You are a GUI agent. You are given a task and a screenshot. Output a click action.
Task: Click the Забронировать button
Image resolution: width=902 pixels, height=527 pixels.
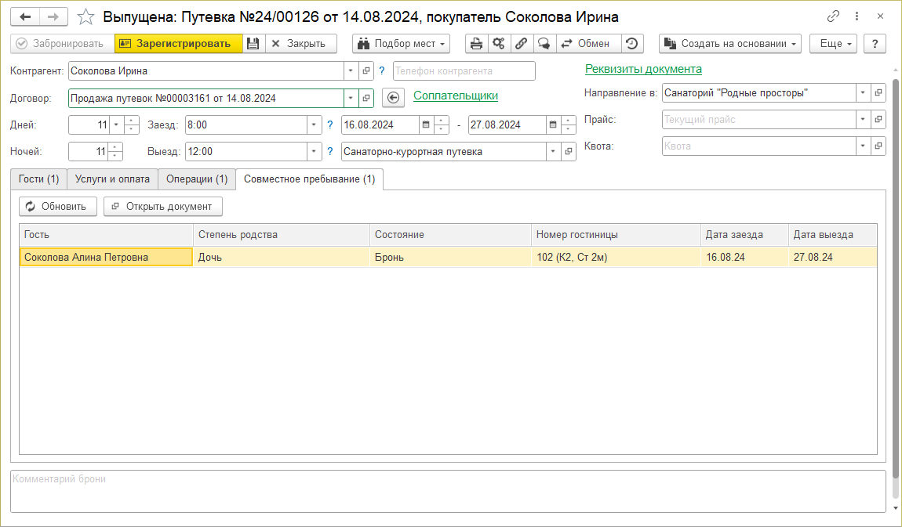[62, 44]
